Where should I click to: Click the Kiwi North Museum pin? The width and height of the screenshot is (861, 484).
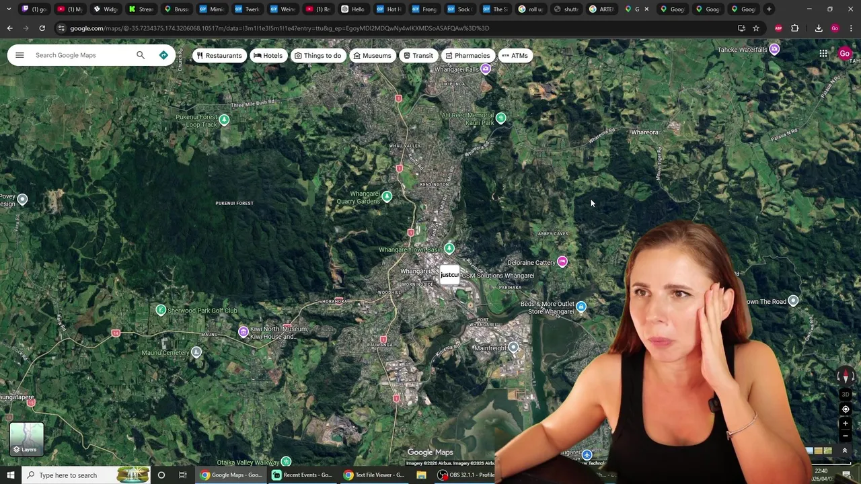click(244, 332)
